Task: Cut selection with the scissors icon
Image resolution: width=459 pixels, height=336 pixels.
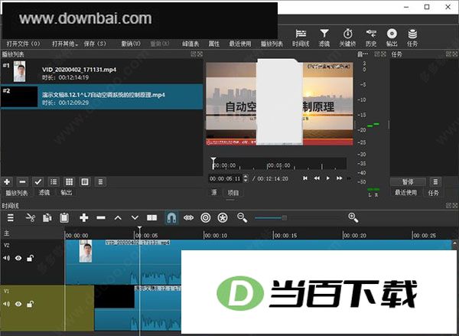Action: coord(30,217)
